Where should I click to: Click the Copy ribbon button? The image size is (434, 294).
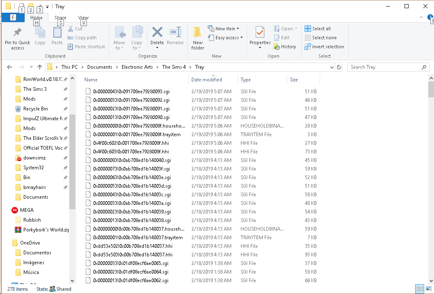pyautogui.click(x=40, y=36)
